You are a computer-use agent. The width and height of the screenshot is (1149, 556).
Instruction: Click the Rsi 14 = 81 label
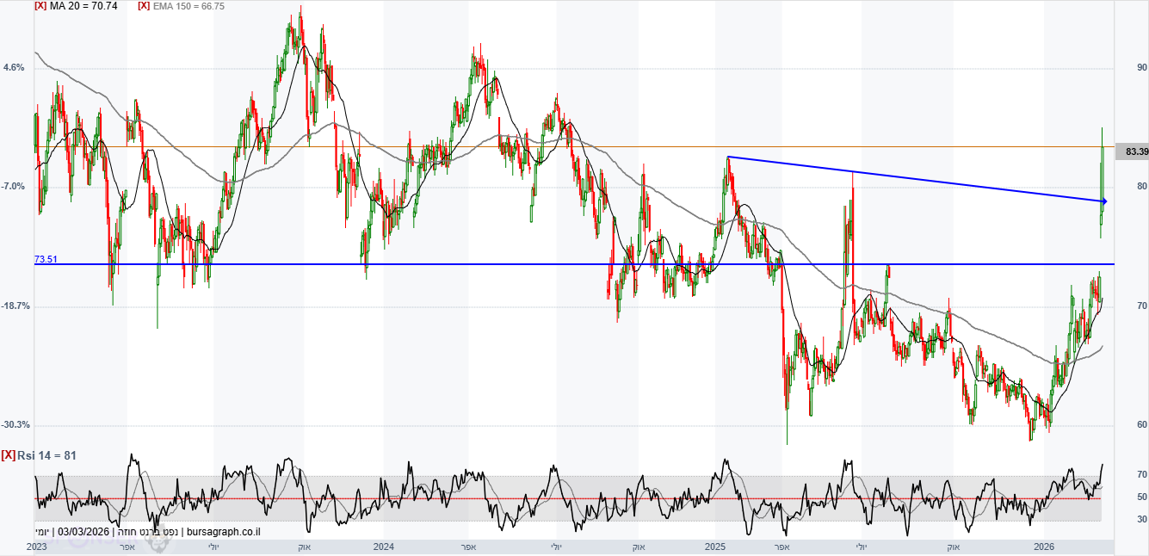pos(46,454)
